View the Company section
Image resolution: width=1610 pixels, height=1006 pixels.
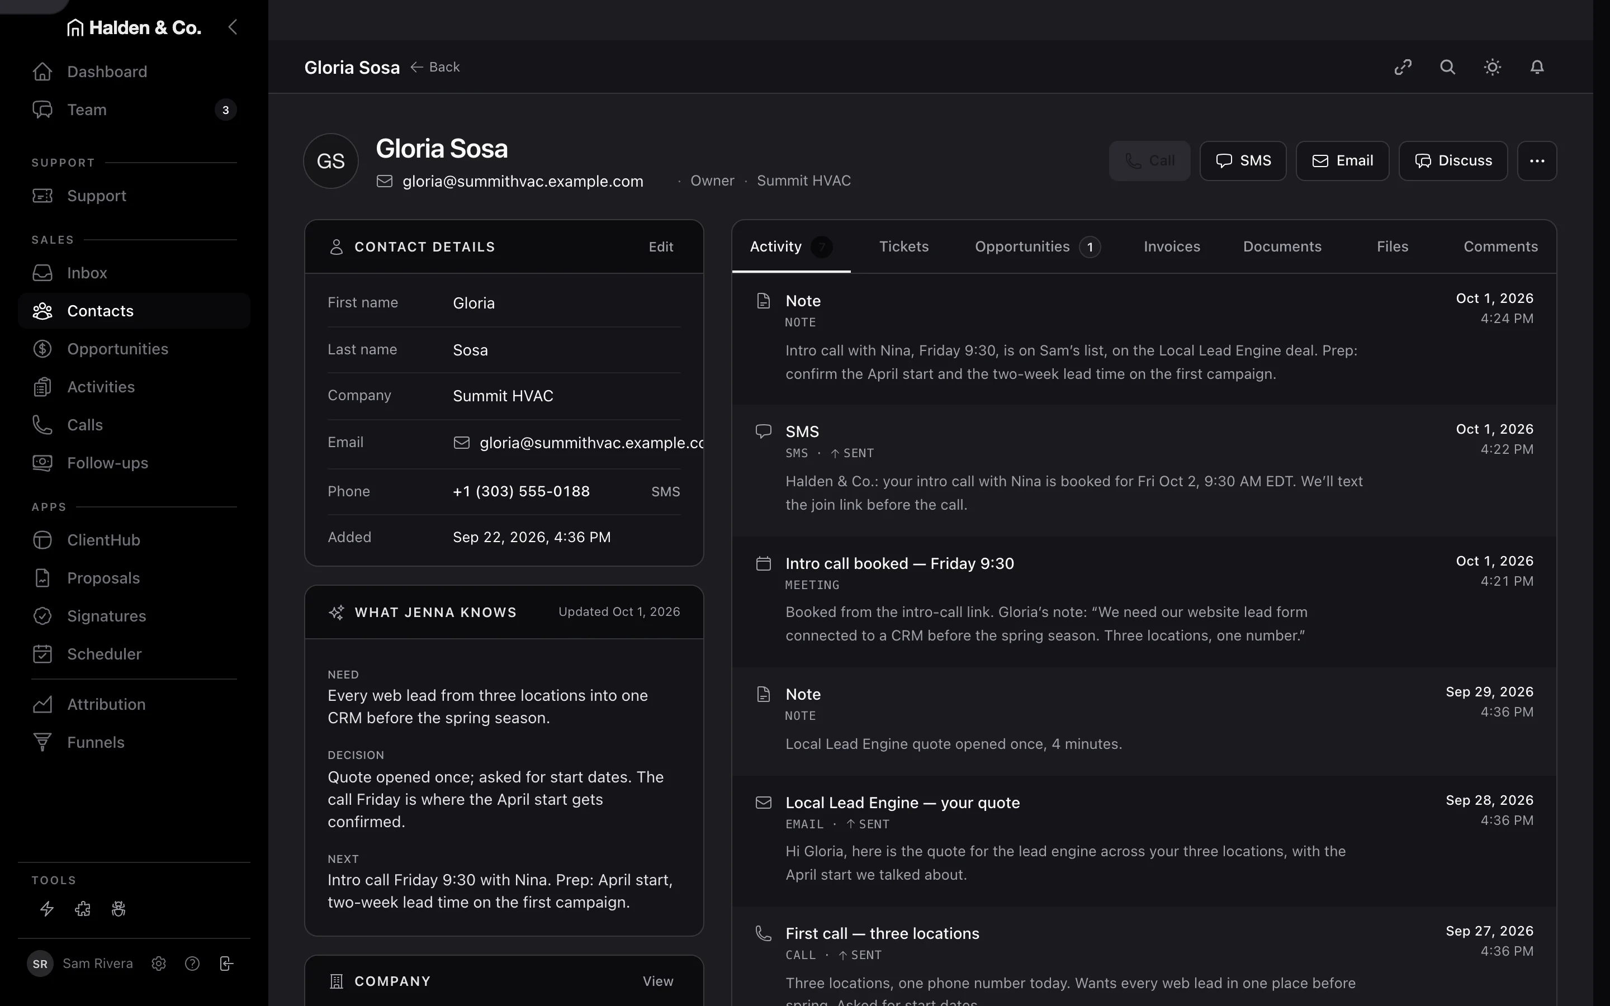coord(658,981)
